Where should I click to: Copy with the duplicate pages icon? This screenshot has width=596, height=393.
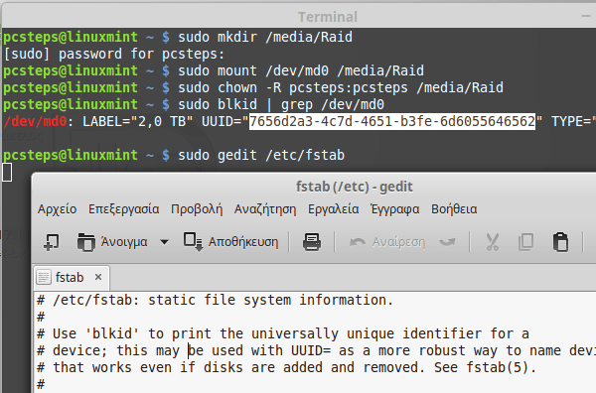pyautogui.click(x=526, y=242)
